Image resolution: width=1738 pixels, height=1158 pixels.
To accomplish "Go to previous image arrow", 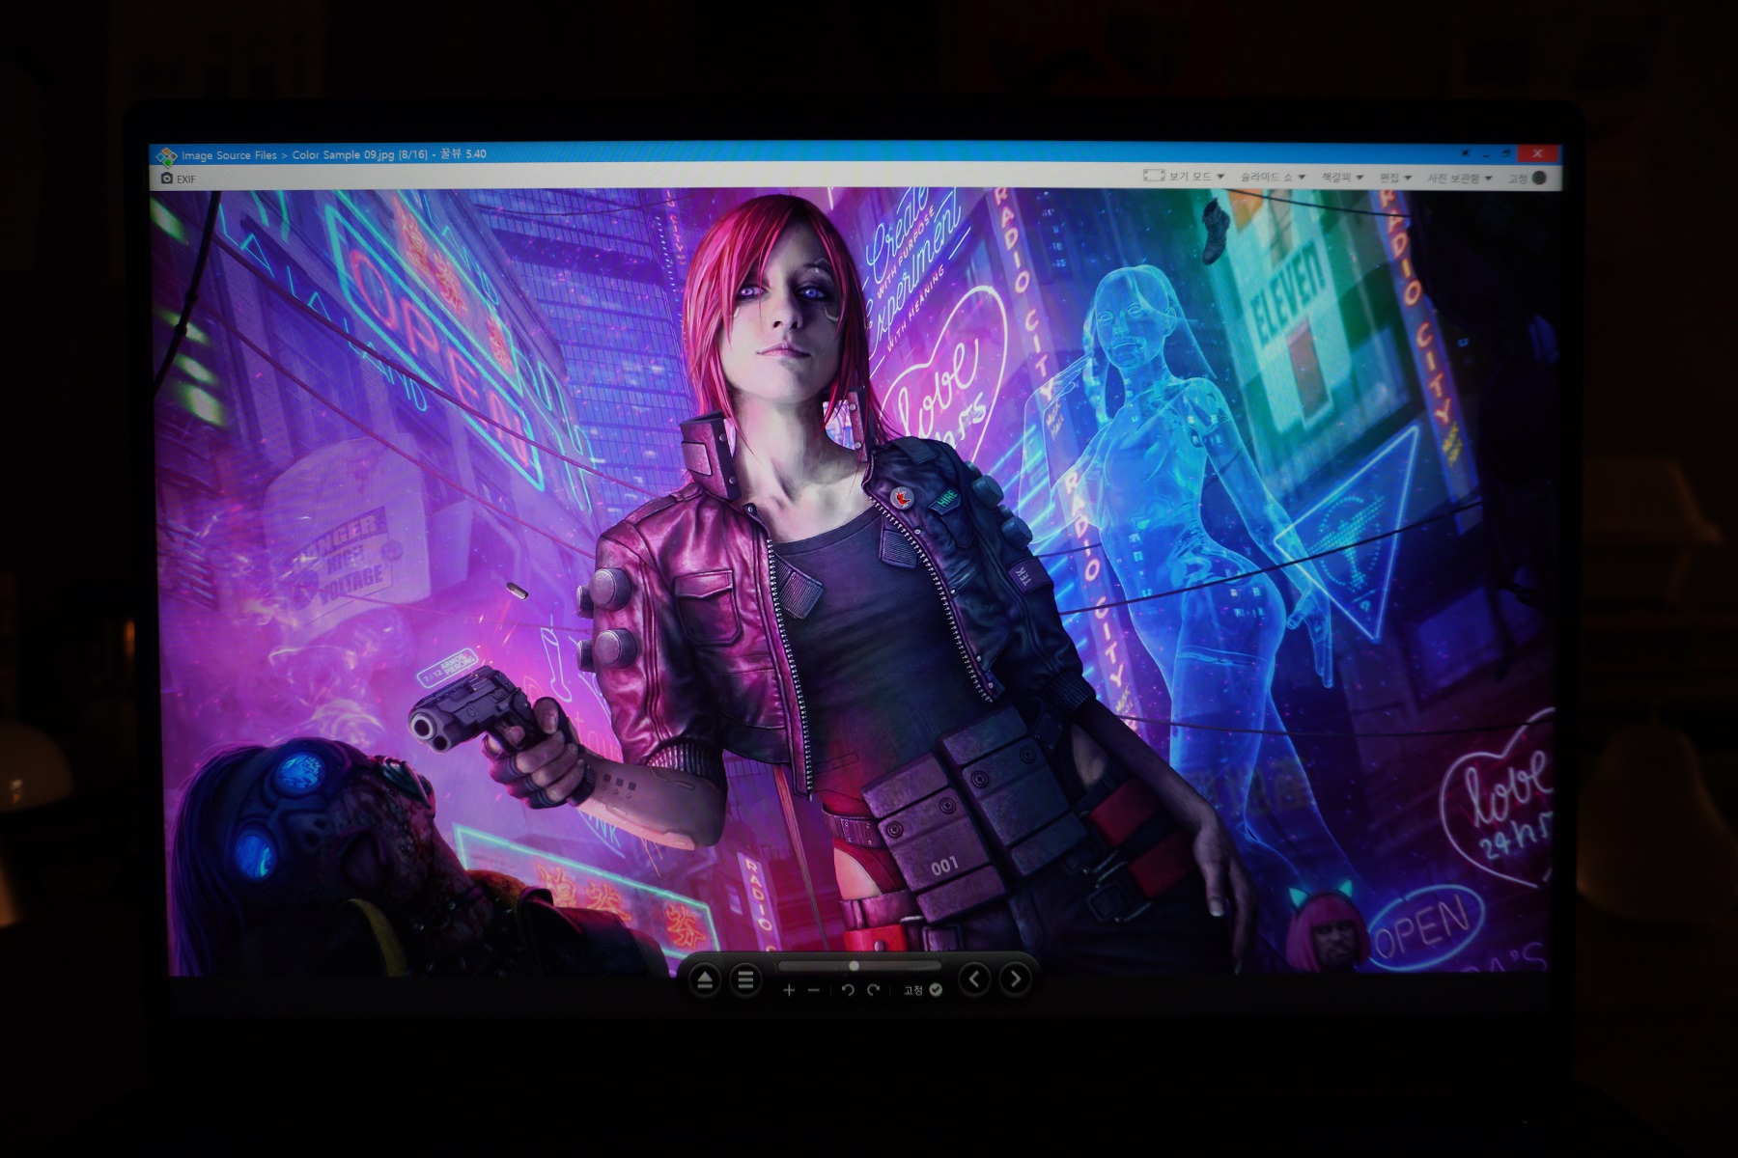I will coord(974,979).
